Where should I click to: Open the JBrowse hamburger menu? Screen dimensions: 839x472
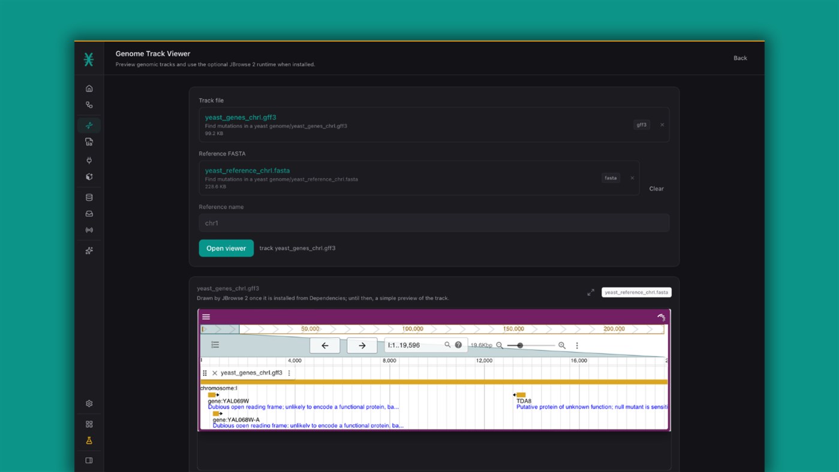click(206, 317)
